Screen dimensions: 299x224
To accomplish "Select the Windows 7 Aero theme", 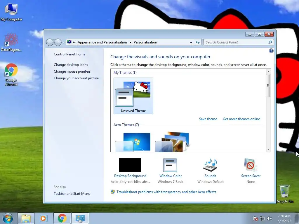I will (x=133, y=142).
